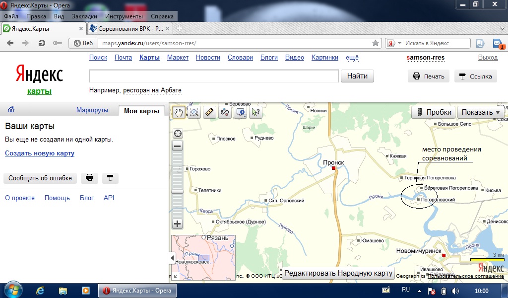Open the Справка menu
508x298 pixels.
coord(162,16)
